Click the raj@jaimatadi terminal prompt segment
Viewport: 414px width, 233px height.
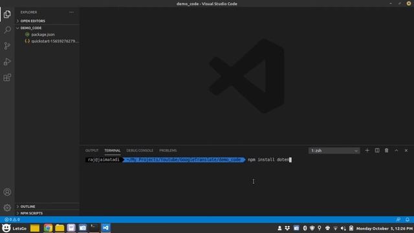[x=103, y=160]
